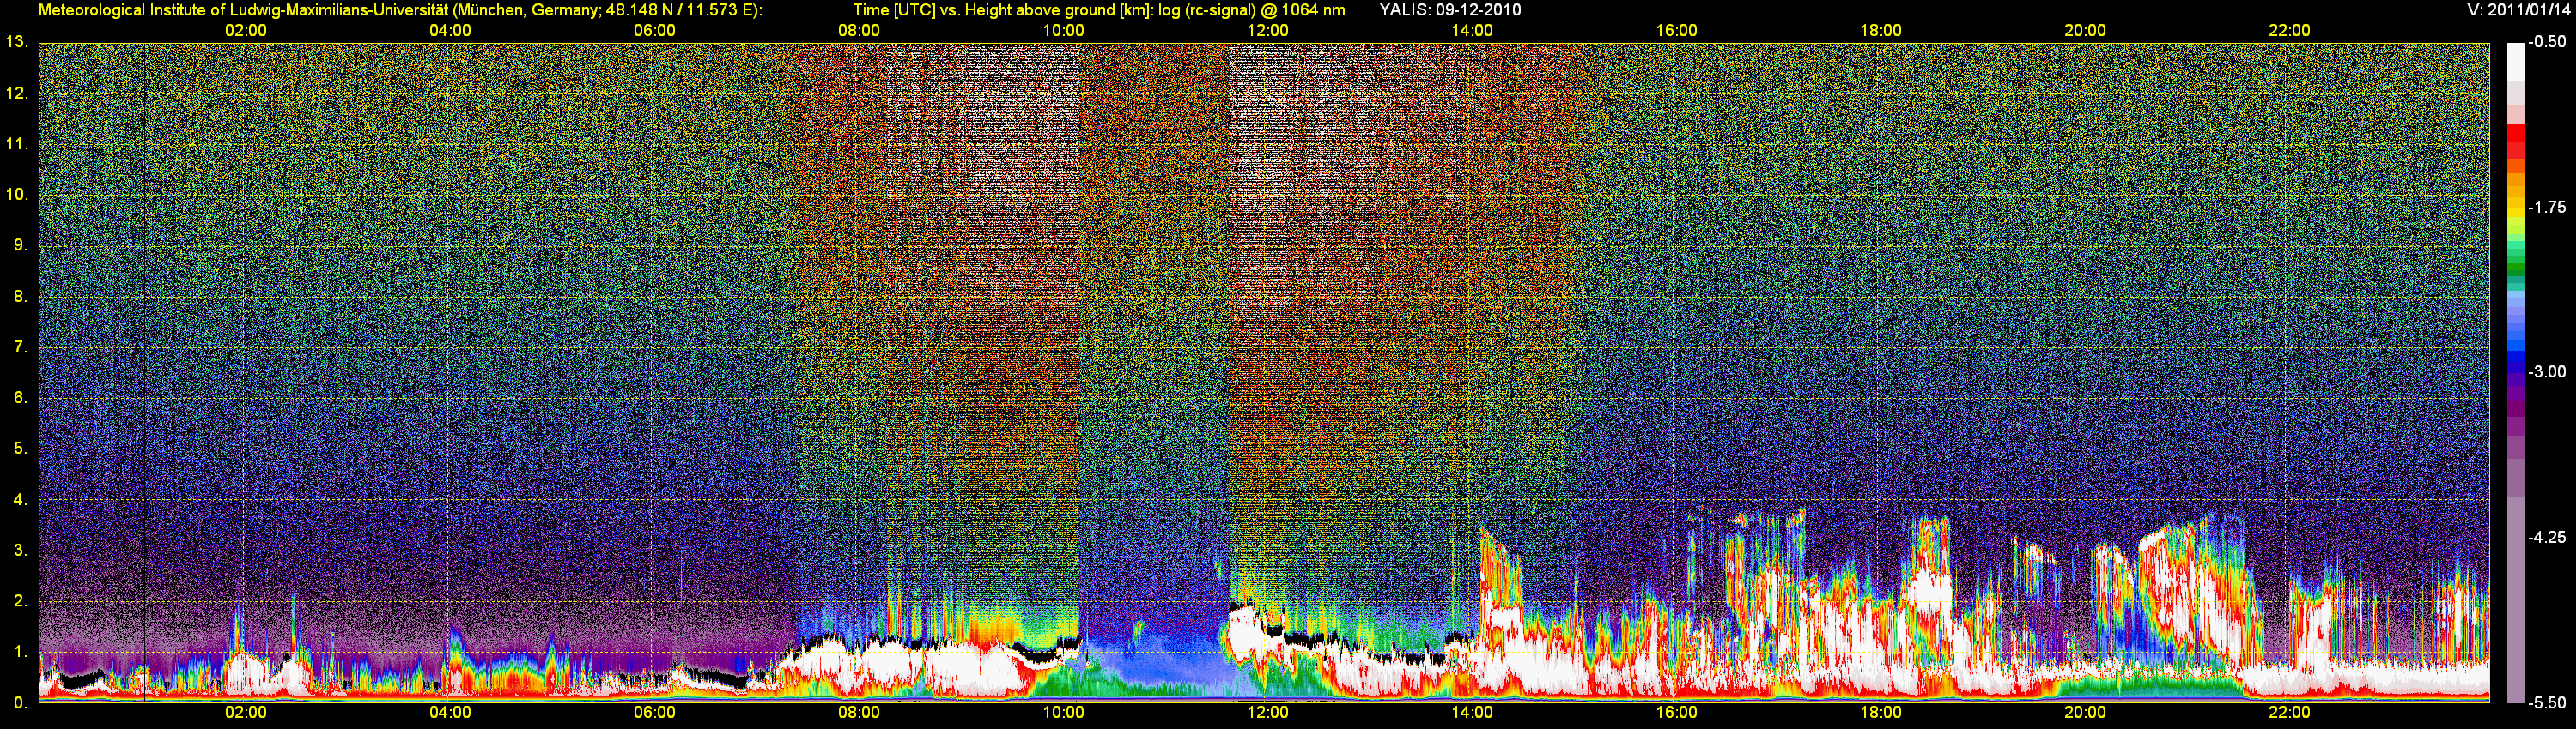
Task: Click the height axis label '0.'
Action: point(20,703)
